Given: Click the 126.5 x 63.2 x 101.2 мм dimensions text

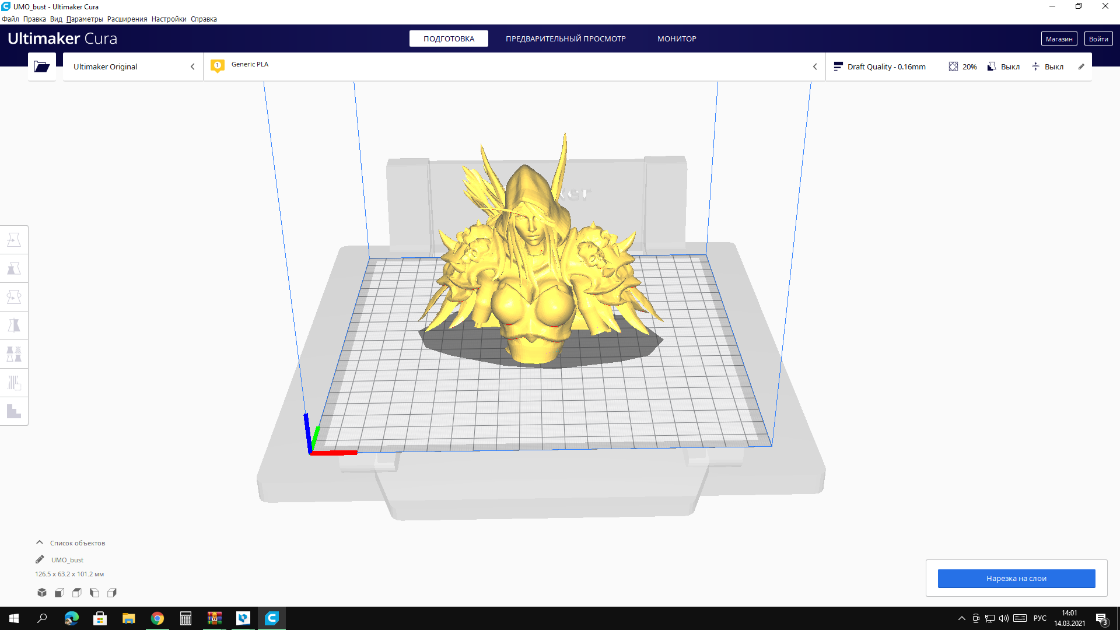Looking at the screenshot, I should 69,574.
